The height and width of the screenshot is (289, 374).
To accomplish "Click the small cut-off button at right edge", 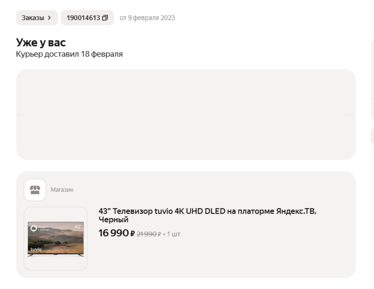I will 372,136.
